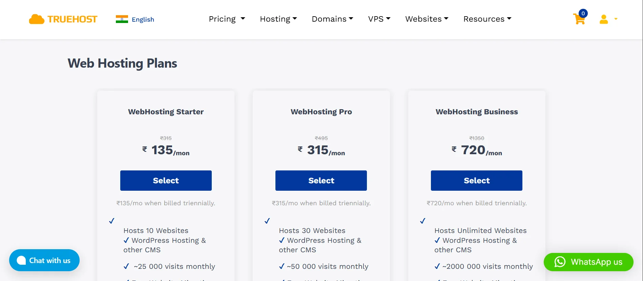The height and width of the screenshot is (281, 643).
Task: Expand the Resources menu
Action: click(x=488, y=19)
